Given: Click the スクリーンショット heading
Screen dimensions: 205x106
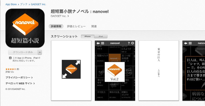Looking at the screenshot, I should (x=64, y=36).
